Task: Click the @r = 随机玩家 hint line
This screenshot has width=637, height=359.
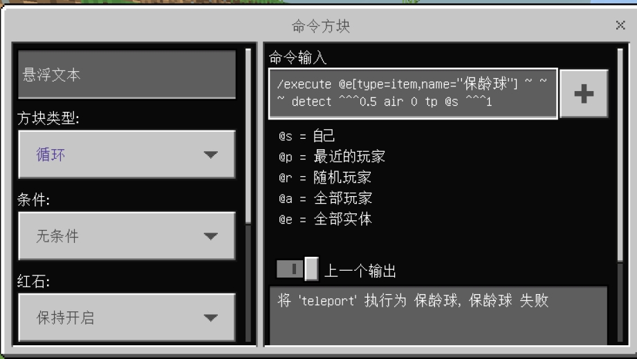Action: pyautogui.click(x=325, y=177)
